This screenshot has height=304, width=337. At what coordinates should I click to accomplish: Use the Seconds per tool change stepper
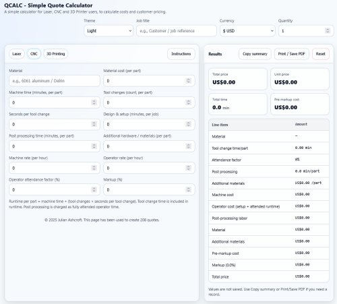point(94,124)
